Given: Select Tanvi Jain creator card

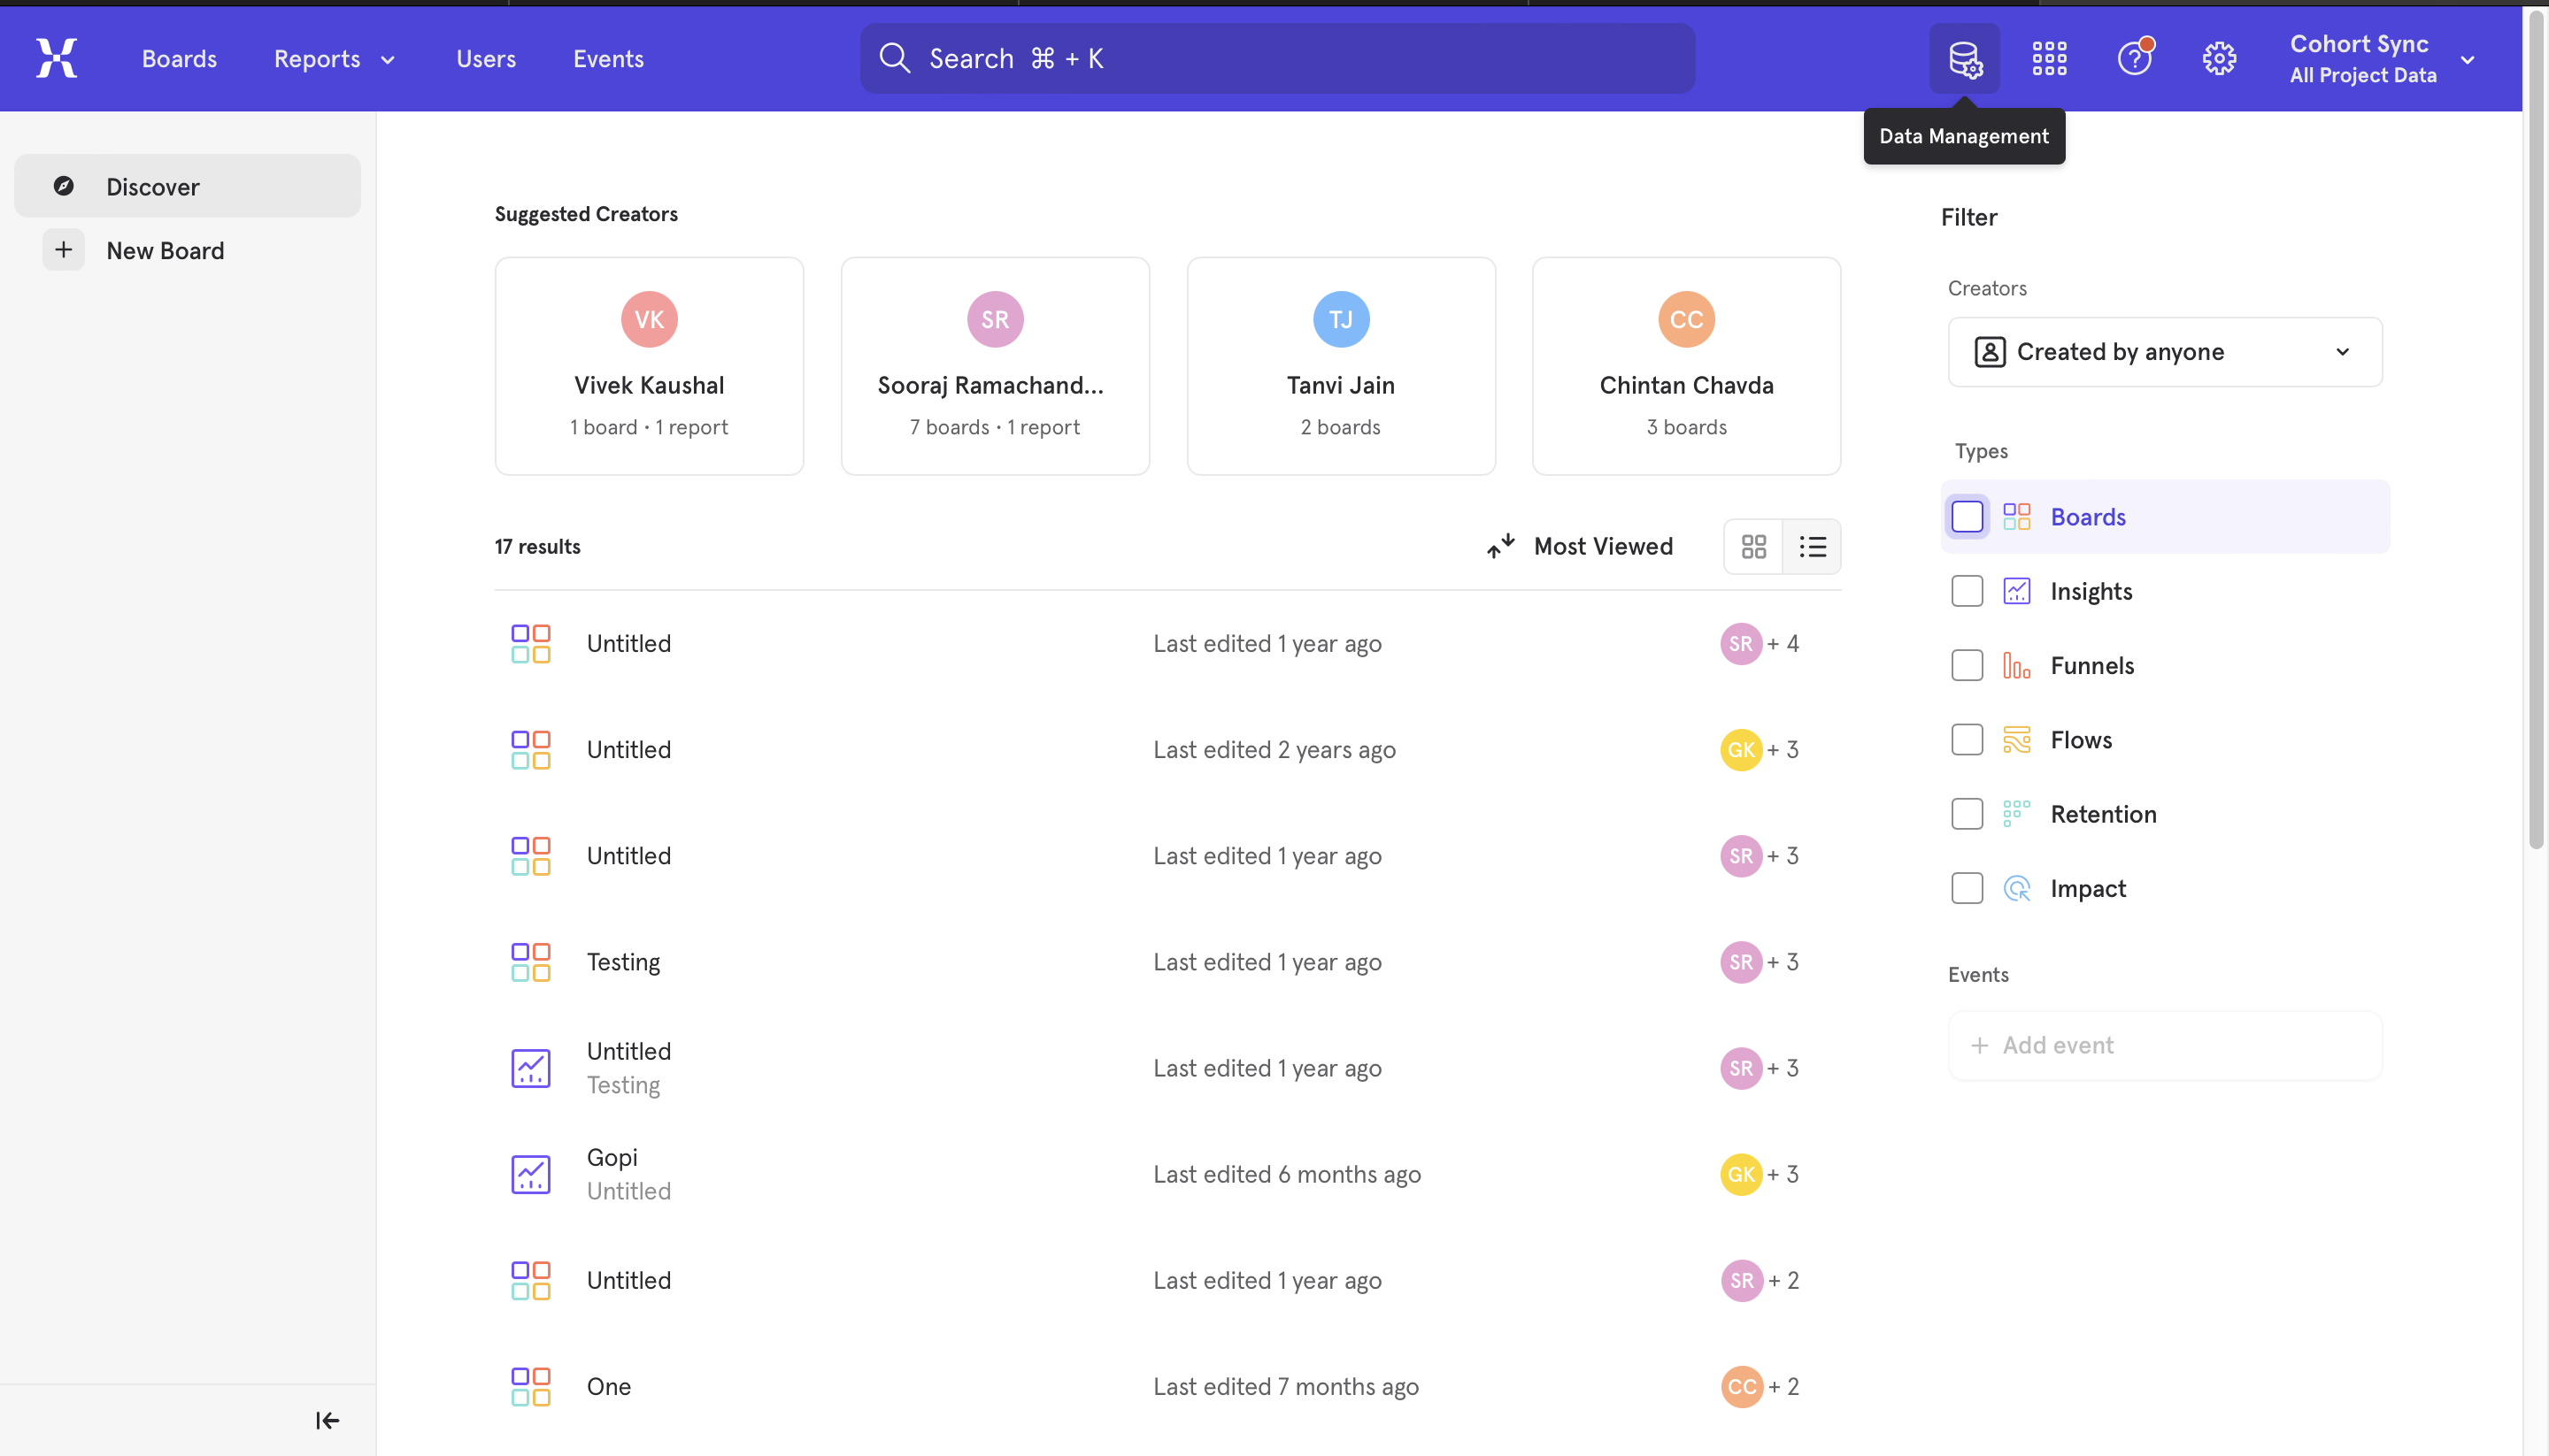Looking at the screenshot, I should click(1341, 366).
